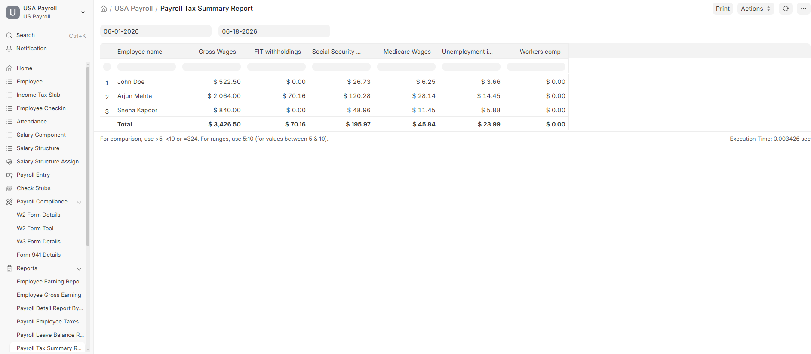Edit the to date field 06-18-2026
Screen dimensions: 811x354
point(274,31)
